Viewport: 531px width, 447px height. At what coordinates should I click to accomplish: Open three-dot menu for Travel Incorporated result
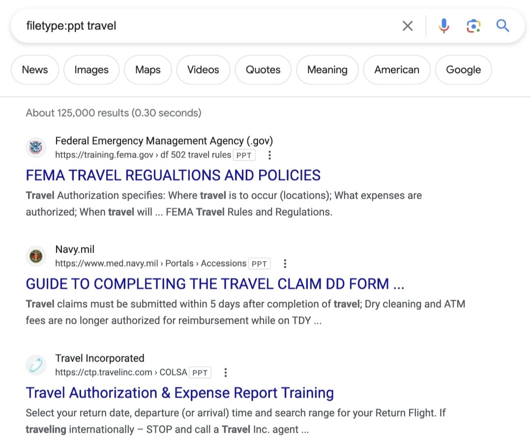[x=226, y=372]
